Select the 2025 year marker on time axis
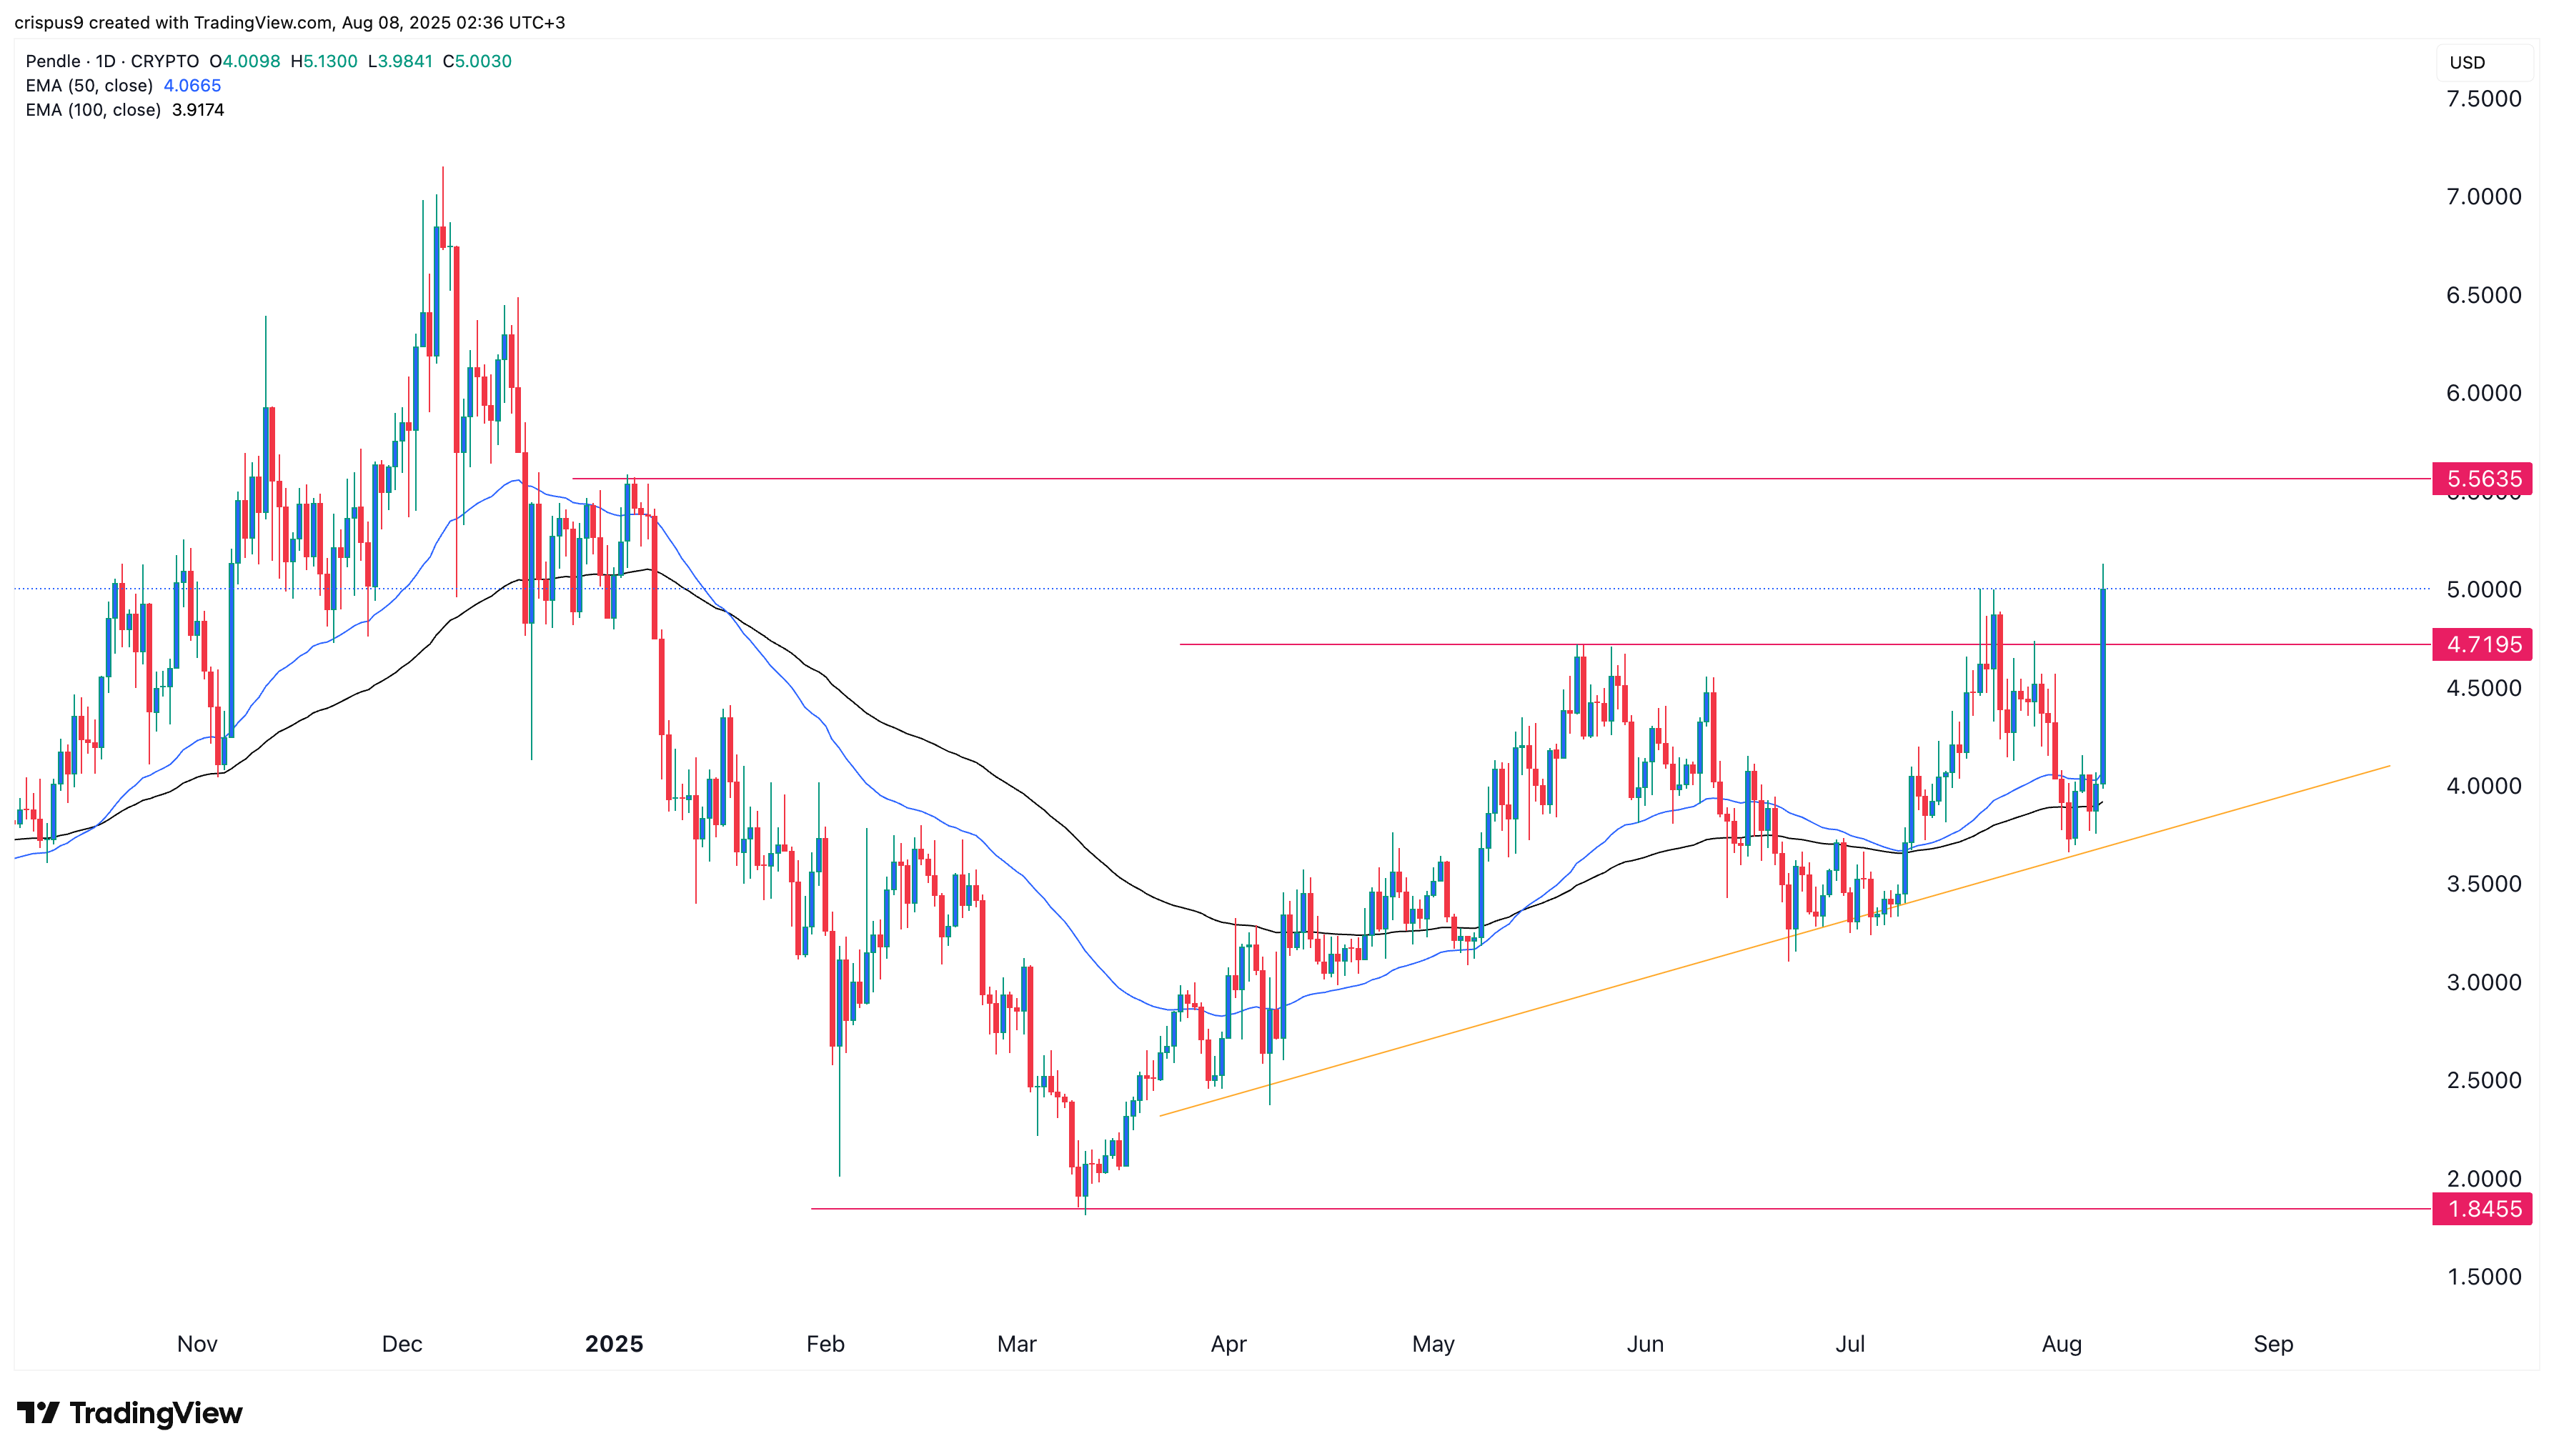Viewport: 2554px width, 1456px height. [614, 1344]
